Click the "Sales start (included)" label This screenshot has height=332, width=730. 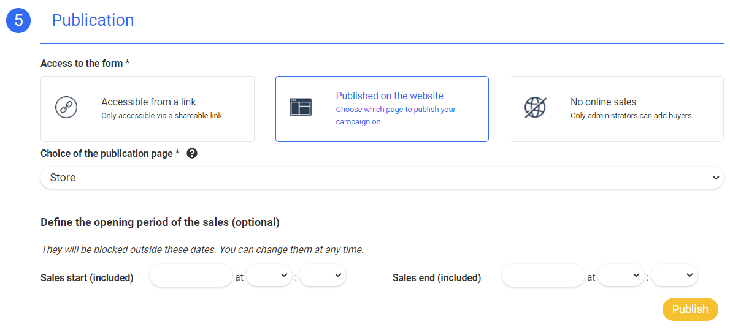pos(87,278)
